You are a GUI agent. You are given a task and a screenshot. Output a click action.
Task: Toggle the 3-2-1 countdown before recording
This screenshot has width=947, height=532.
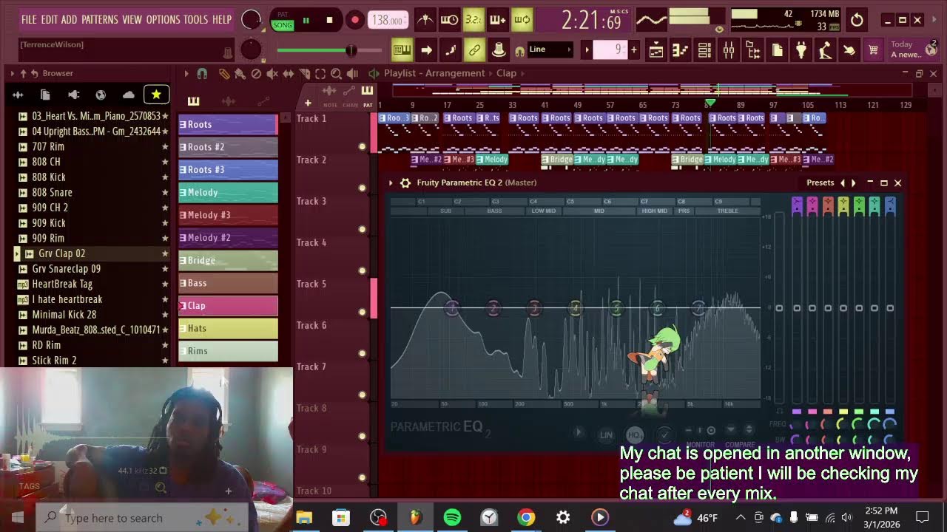click(x=473, y=20)
